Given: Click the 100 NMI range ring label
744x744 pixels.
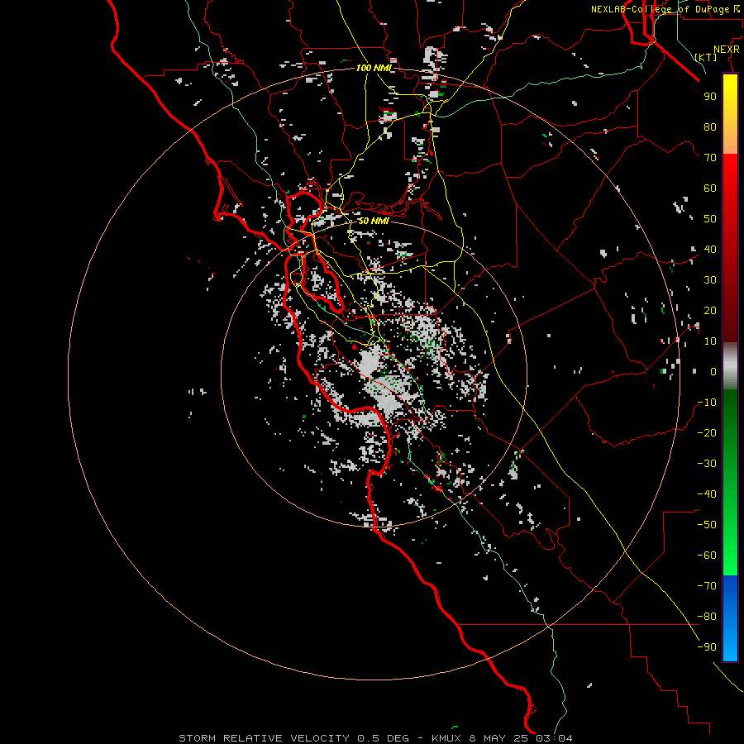Looking at the screenshot, I should (374, 69).
